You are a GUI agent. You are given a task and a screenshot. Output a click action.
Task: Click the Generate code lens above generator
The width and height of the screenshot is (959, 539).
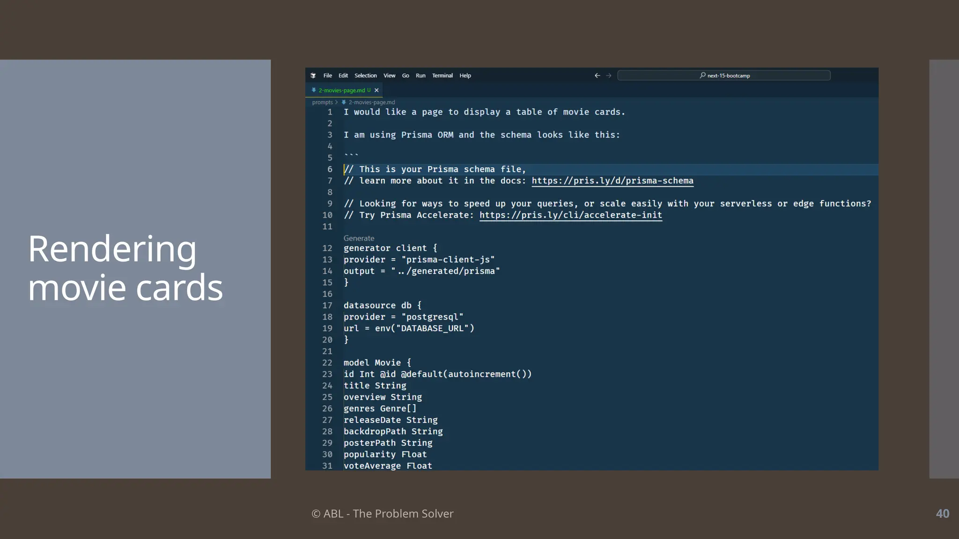click(359, 238)
